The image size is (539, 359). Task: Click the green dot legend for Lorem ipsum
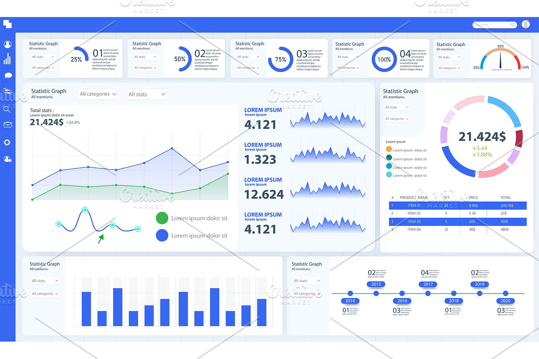(x=162, y=218)
